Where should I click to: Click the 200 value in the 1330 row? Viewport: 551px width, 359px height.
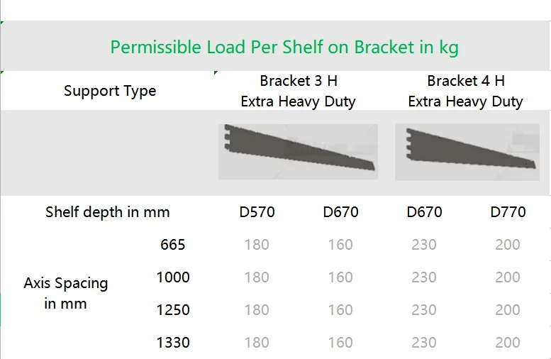coord(508,343)
